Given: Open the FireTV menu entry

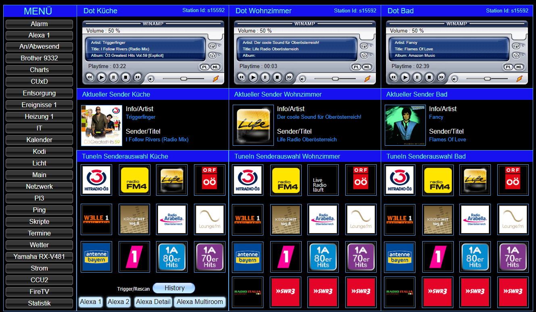Looking at the screenshot, I should click(x=39, y=292).
